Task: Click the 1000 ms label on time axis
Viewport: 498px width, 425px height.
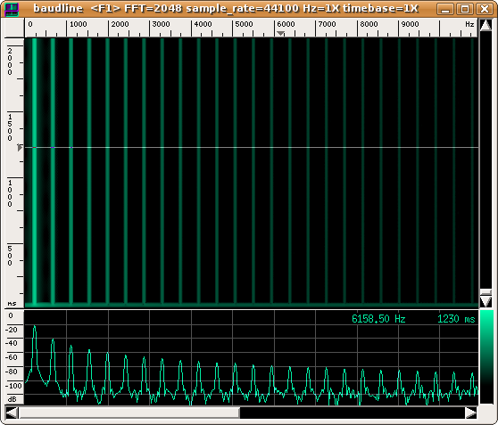Action: (10, 193)
